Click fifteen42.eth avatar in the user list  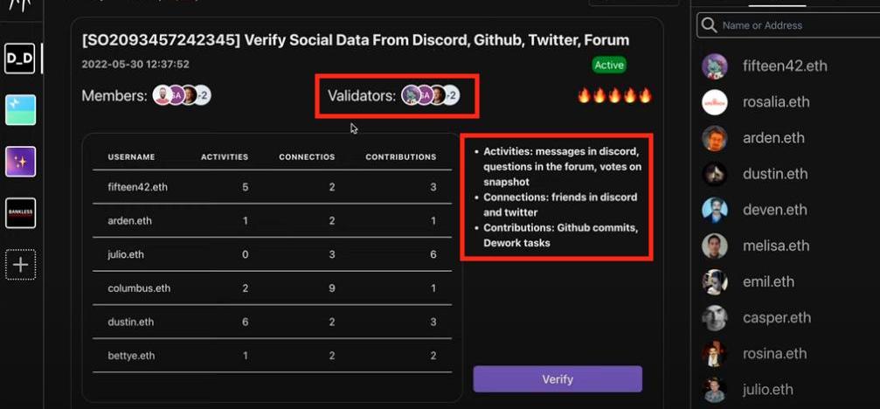click(x=715, y=66)
